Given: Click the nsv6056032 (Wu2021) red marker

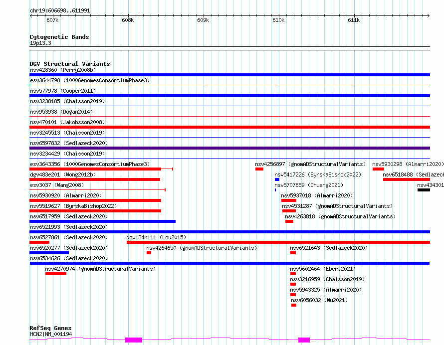Looking at the screenshot, I should tap(294, 305).
